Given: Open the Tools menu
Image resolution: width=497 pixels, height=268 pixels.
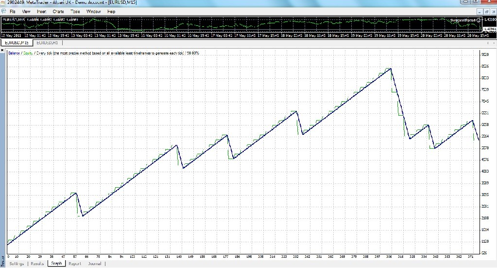Looking at the screenshot, I should (75, 11).
